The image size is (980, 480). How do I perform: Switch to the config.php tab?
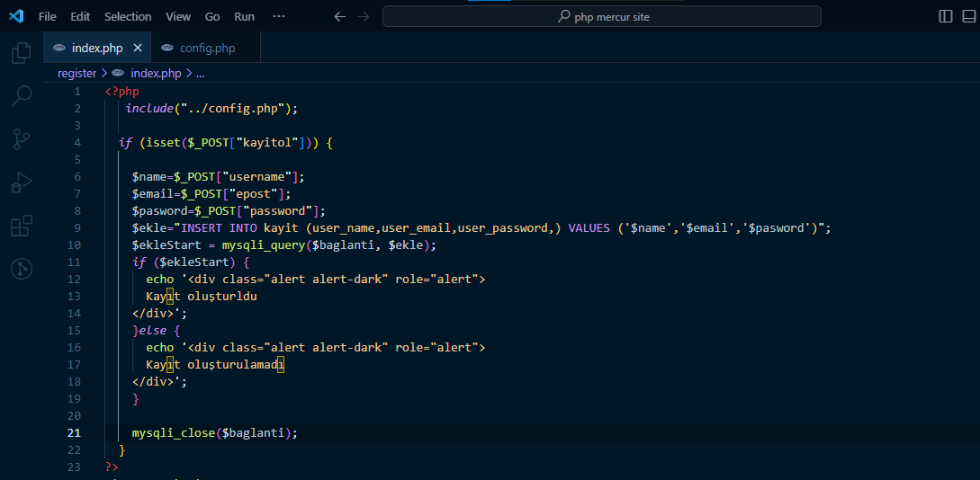[206, 48]
